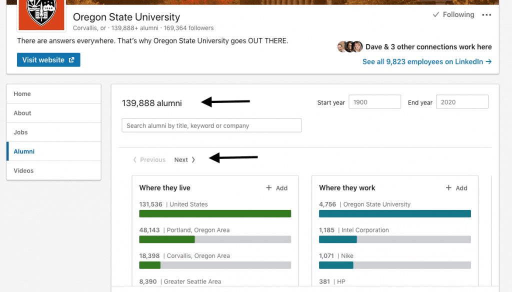Click the End year input field

[462, 102]
